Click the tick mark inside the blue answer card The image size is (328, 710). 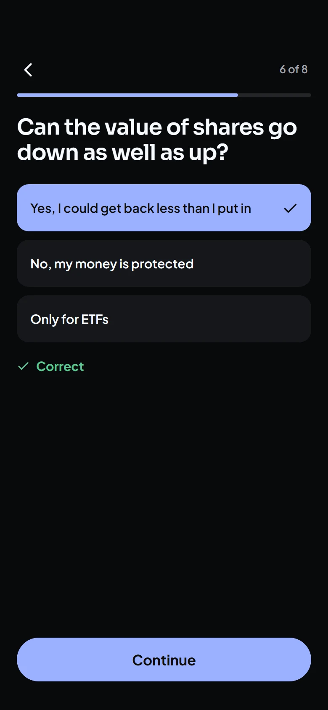(x=290, y=208)
